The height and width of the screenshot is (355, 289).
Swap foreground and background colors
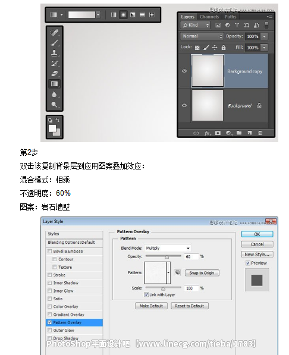point(58,120)
